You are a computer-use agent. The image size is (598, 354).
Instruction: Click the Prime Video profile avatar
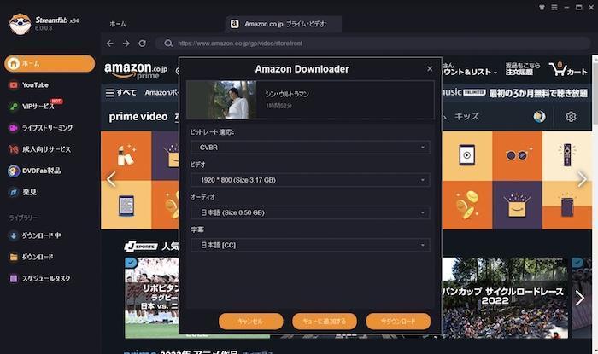pyautogui.click(x=539, y=117)
